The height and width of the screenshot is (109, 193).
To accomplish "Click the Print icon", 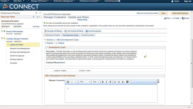I will [x=165, y=18].
